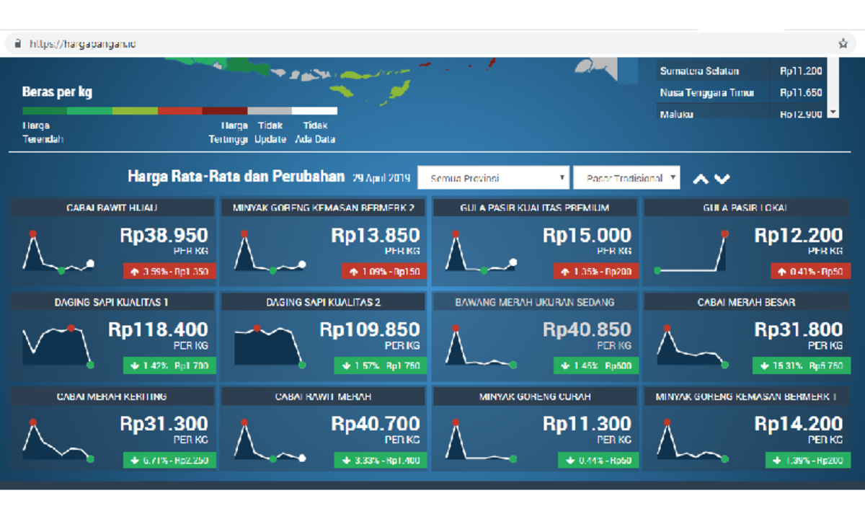Click the white Tidak Ada Data legend swatch

[314, 111]
